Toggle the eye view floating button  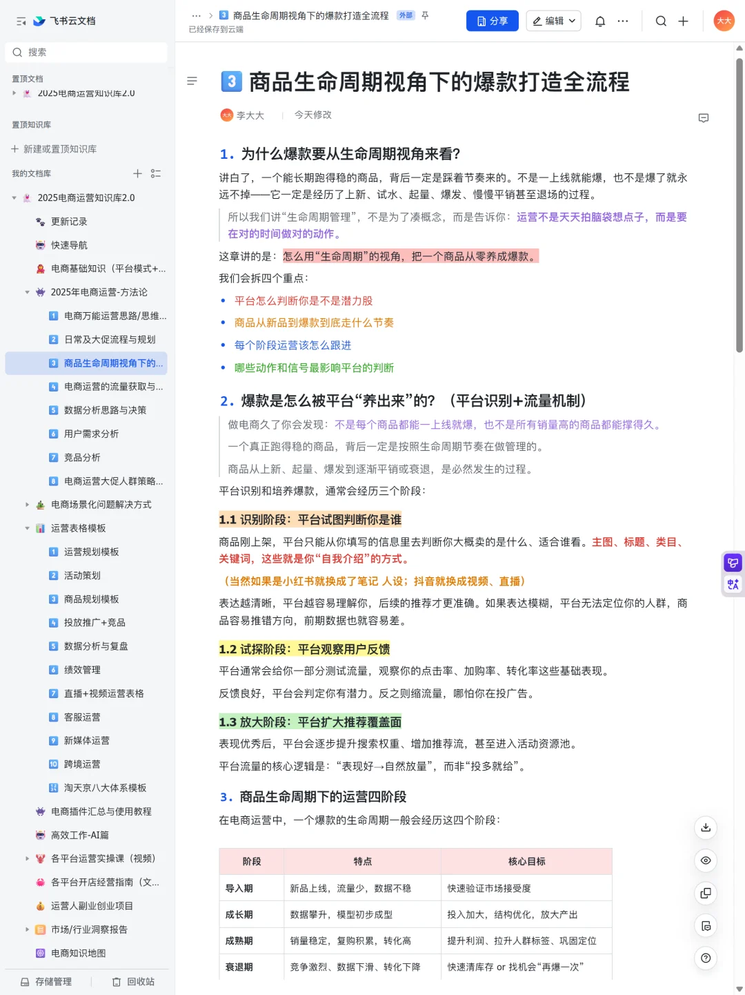[706, 860]
